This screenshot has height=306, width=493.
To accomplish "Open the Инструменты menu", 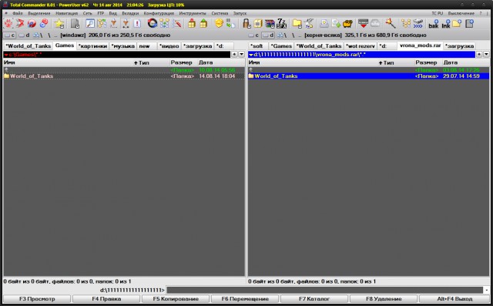I will (193, 13).
